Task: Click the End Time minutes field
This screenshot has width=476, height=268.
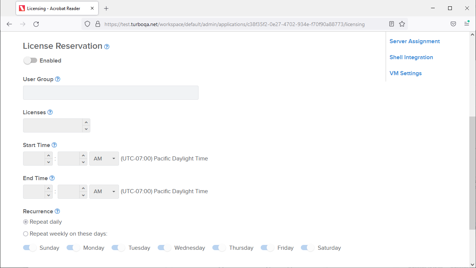Action: (69, 192)
